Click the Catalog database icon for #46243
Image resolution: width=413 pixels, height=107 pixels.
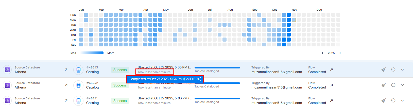click(78, 70)
